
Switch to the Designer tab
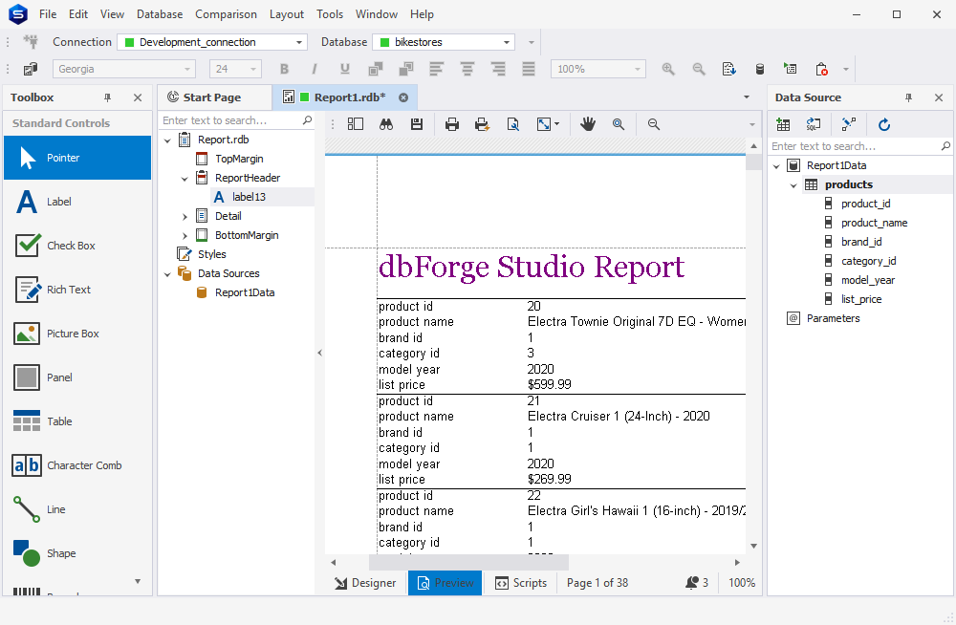pyautogui.click(x=365, y=583)
